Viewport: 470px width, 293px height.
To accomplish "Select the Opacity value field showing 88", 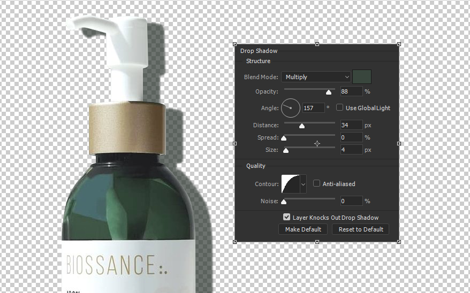I will coord(351,91).
